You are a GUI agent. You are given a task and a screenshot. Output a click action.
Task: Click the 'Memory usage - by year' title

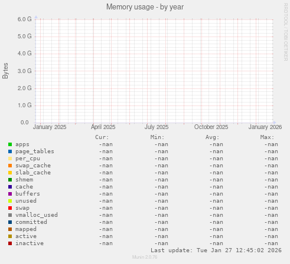click(145, 7)
